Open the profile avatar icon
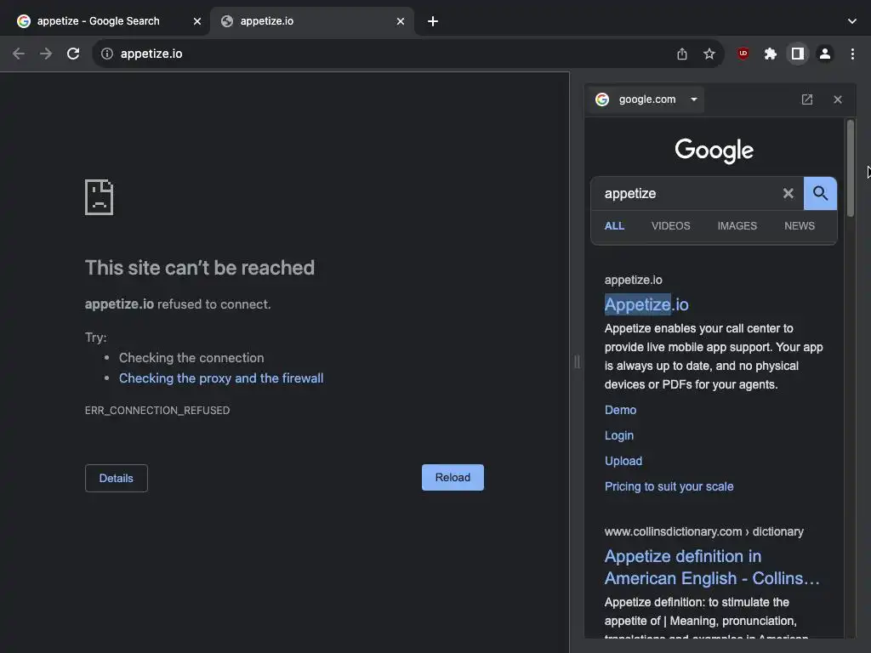Viewport: 871px width, 653px height. point(825,54)
